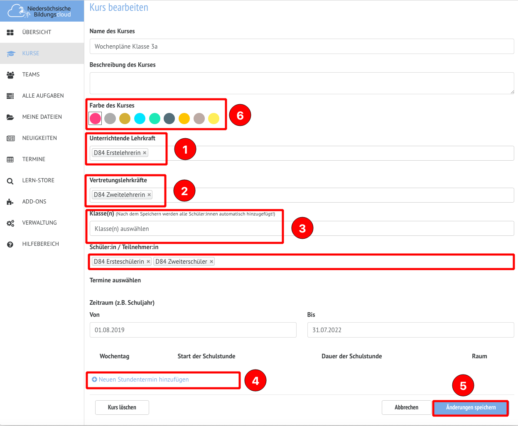The width and height of the screenshot is (518, 426).
Task: Remove D84 Zweiterschüler from participants
Action: pyautogui.click(x=211, y=262)
